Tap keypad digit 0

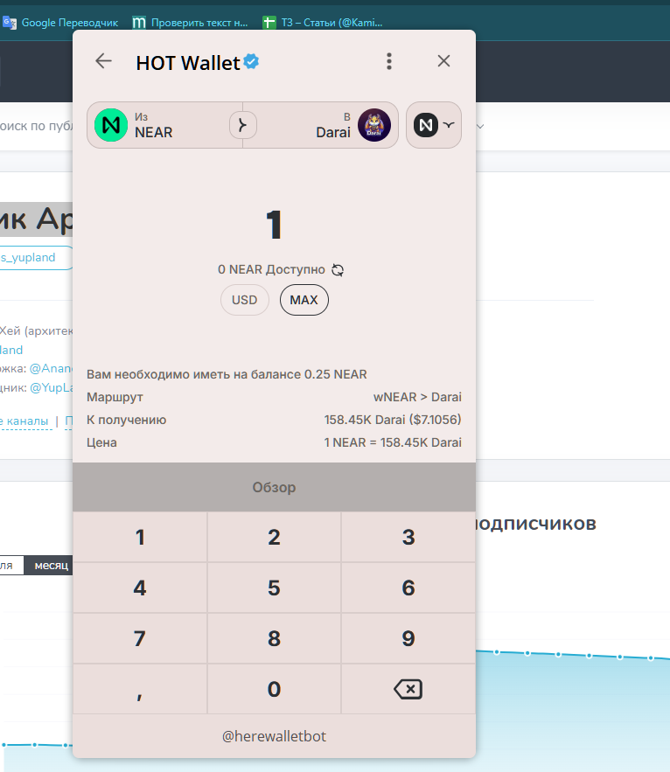[274, 689]
